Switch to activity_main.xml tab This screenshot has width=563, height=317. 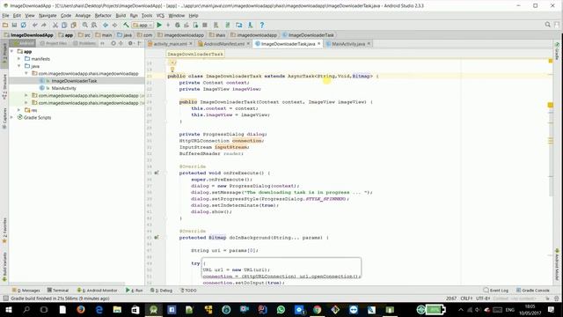(170, 44)
